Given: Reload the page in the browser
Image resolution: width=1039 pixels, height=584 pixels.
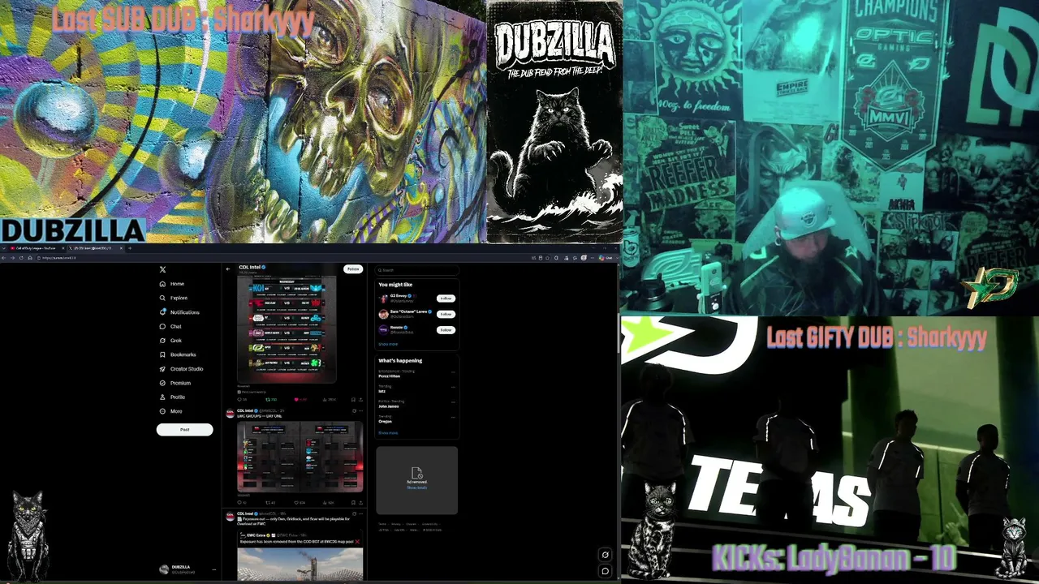Looking at the screenshot, I should coord(21,258).
